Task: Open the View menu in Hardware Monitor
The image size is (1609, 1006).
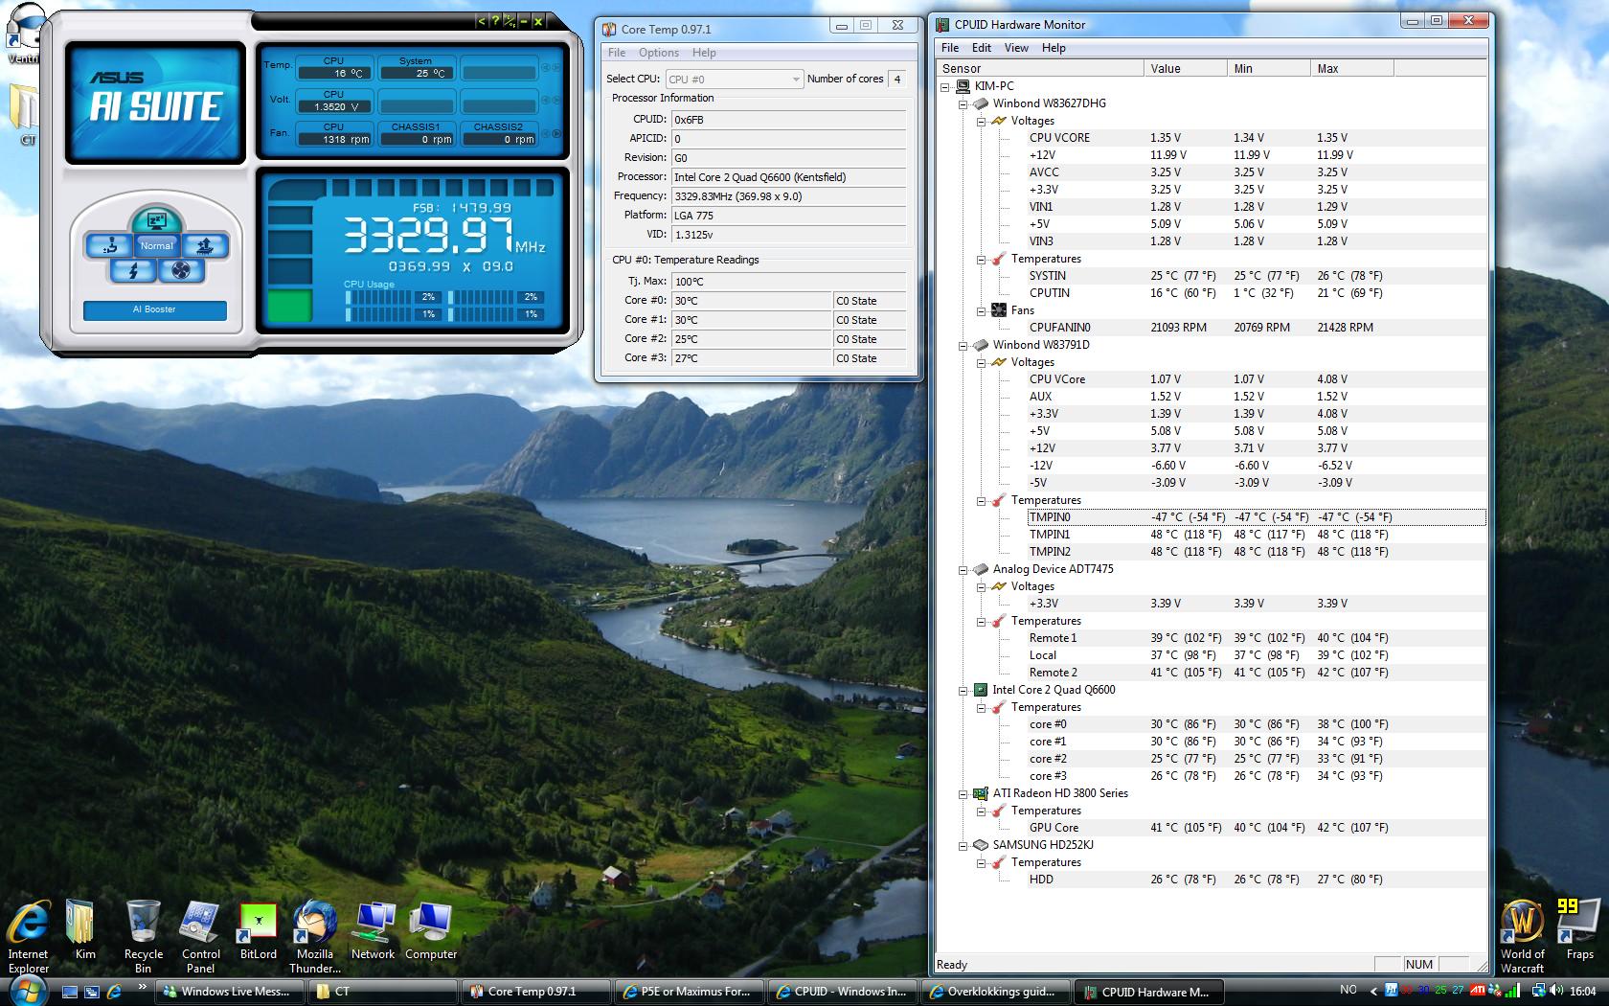Action: tap(1016, 48)
